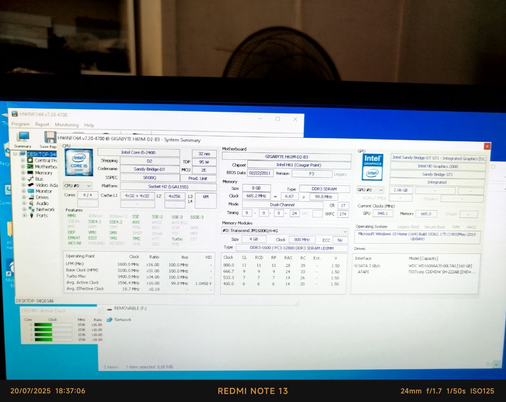Viewport: 506px width, 402px height.
Task: Select DESKTOP root item in tree
Action: 41,154
